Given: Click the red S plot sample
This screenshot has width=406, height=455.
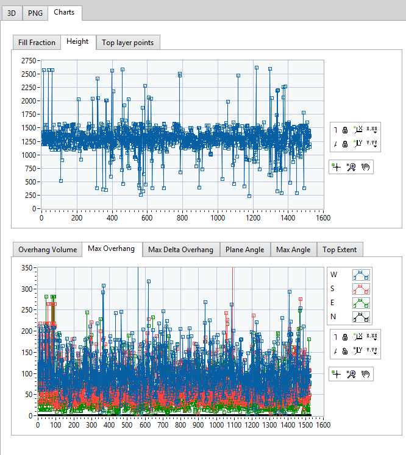Looking at the screenshot, I should click(361, 289).
